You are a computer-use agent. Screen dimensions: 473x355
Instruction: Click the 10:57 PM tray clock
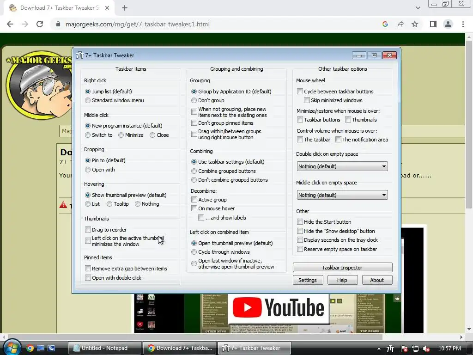coord(449,349)
